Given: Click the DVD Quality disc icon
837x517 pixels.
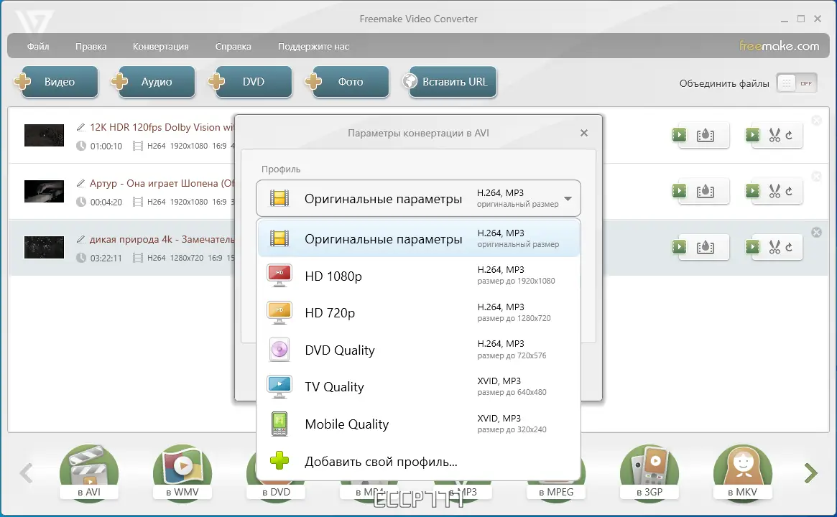Looking at the screenshot, I should click(x=279, y=350).
